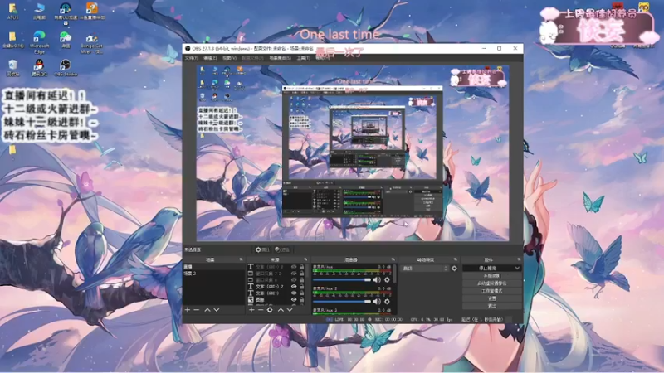Toggle lock on 文本 (GDI+) 7 source
This screenshot has width=664, height=373.
302,286
